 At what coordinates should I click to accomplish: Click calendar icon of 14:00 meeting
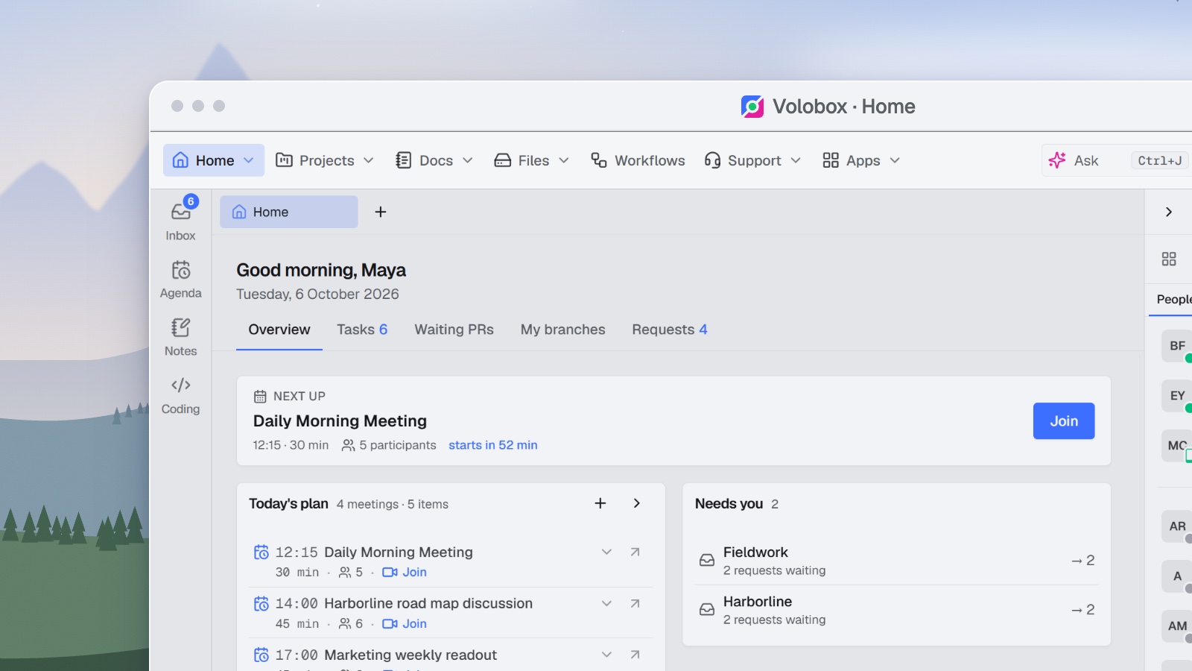(261, 604)
